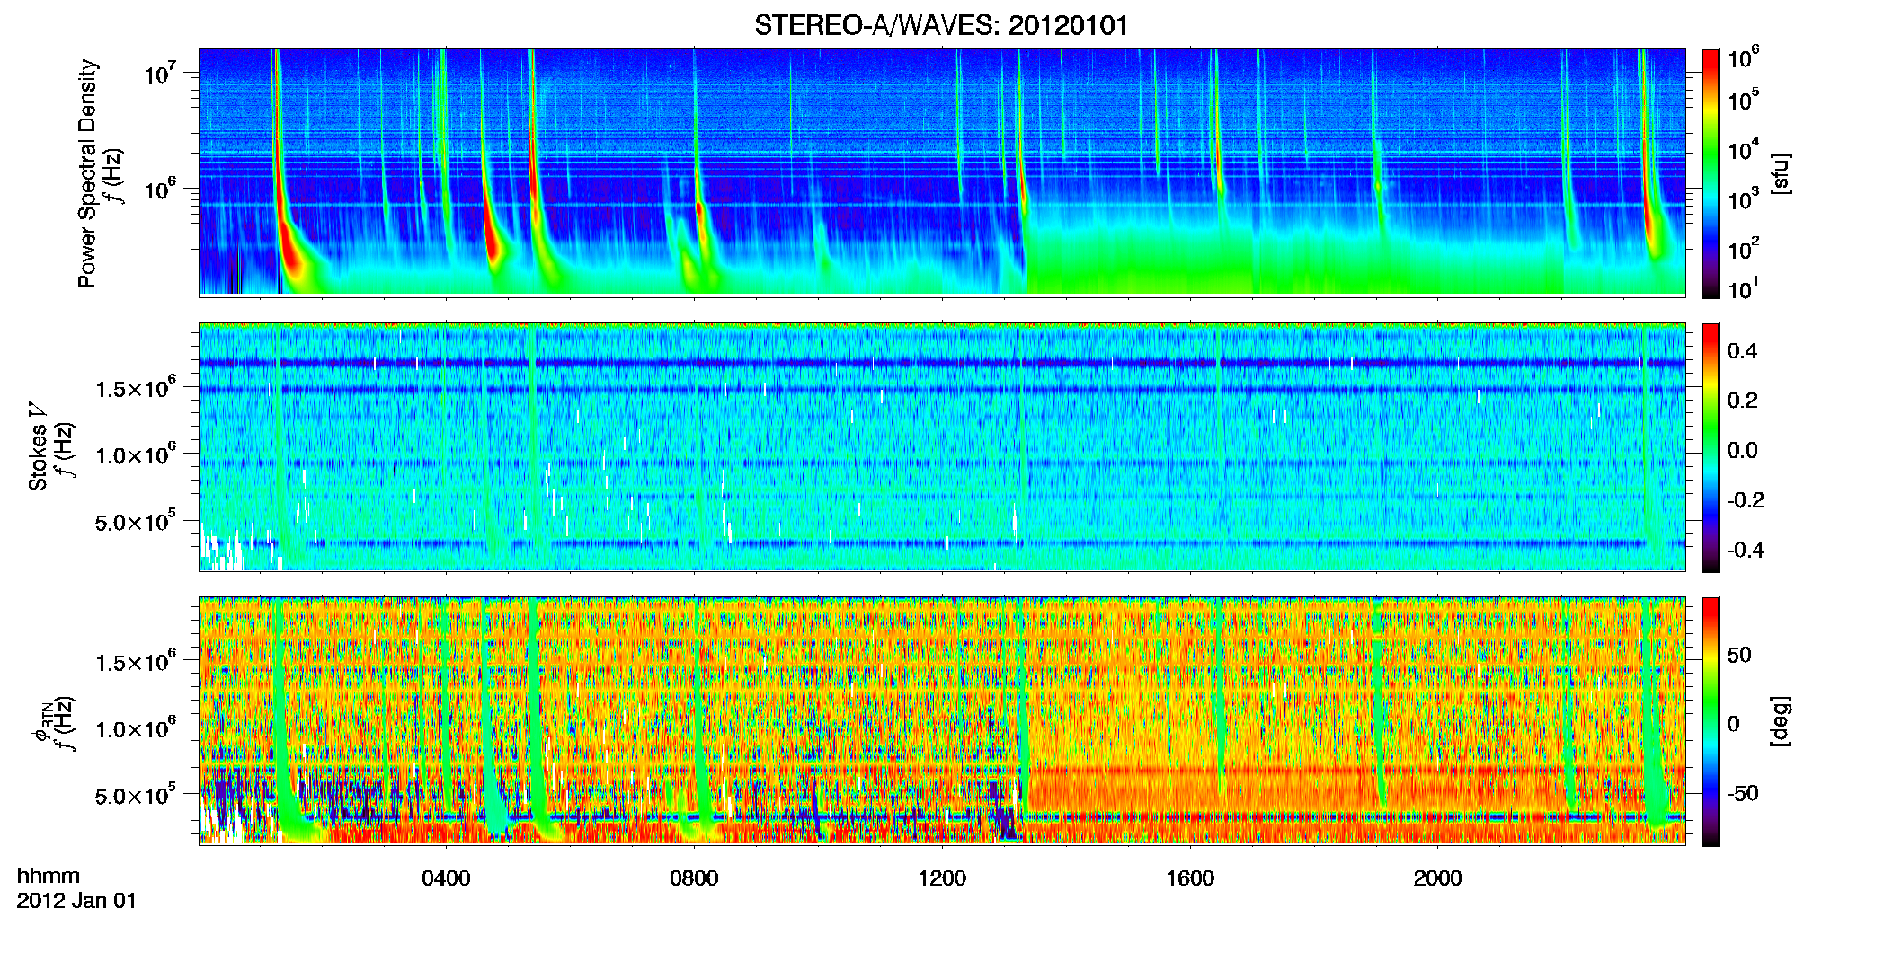Click the phi RTN spectrogram panel
The image size is (1884, 970).
click(x=942, y=721)
